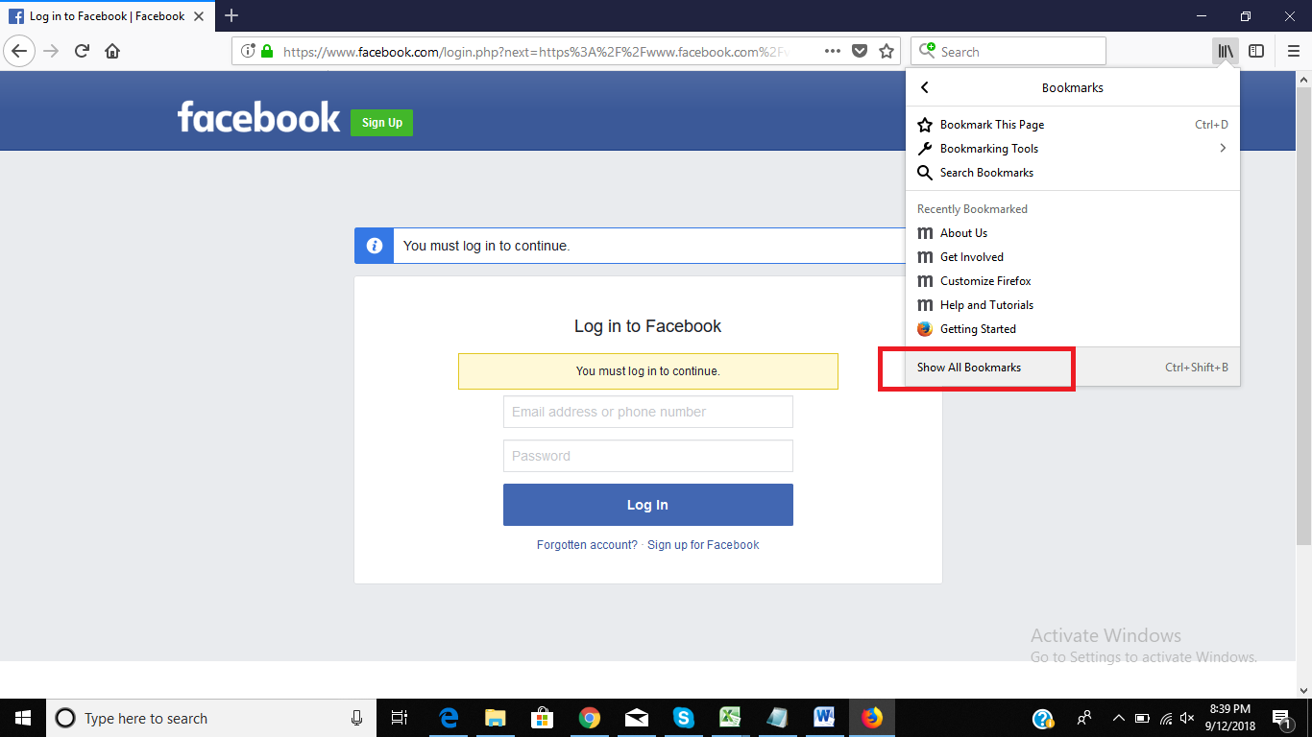Click the Firefox taskbar icon
The image size is (1312, 737).
click(872, 718)
